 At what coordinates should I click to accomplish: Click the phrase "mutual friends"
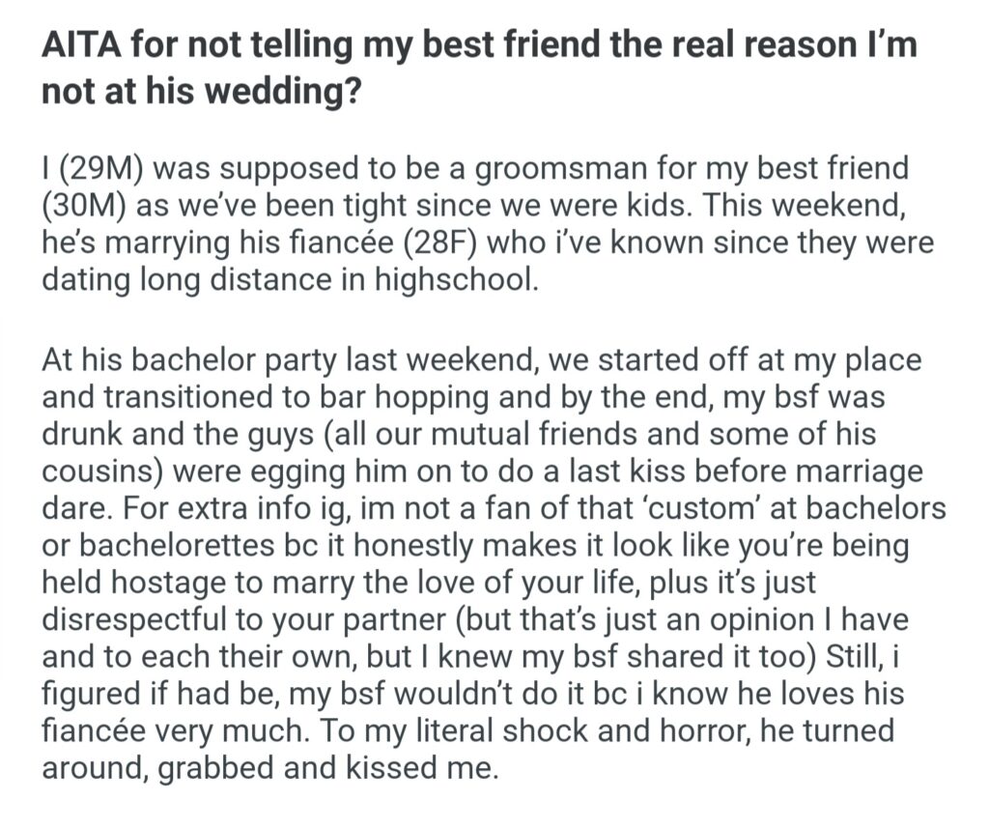coord(525,436)
